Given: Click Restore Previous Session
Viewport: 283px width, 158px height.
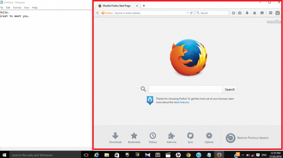Looking at the screenshot, I should click(247, 138).
